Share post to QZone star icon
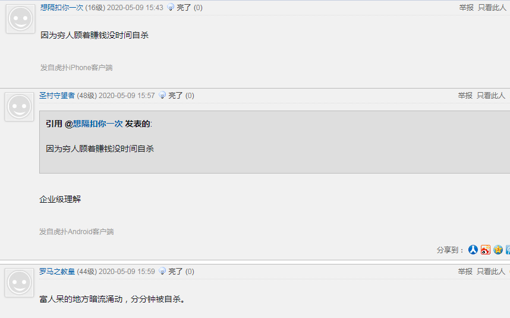The height and width of the screenshot is (318, 510). pyautogui.click(x=498, y=250)
